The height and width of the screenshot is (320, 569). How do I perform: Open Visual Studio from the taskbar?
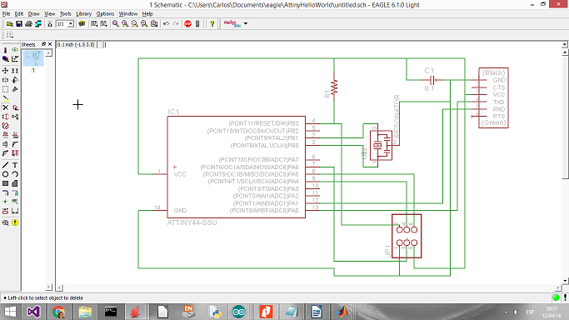[x=34, y=312]
